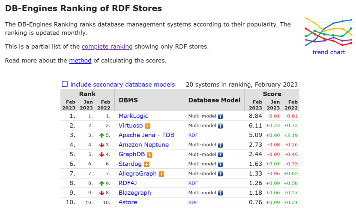Click the score 6.11 for Virtuoso
This screenshot has width=356, height=208.
point(255,126)
